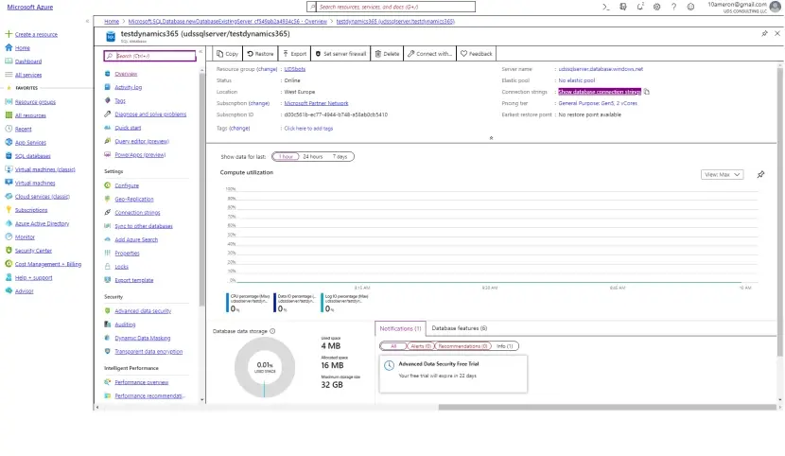The height and width of the screenshot is (456, 785).
Task: Select the 1 hour time range
Action: point(286,157)
